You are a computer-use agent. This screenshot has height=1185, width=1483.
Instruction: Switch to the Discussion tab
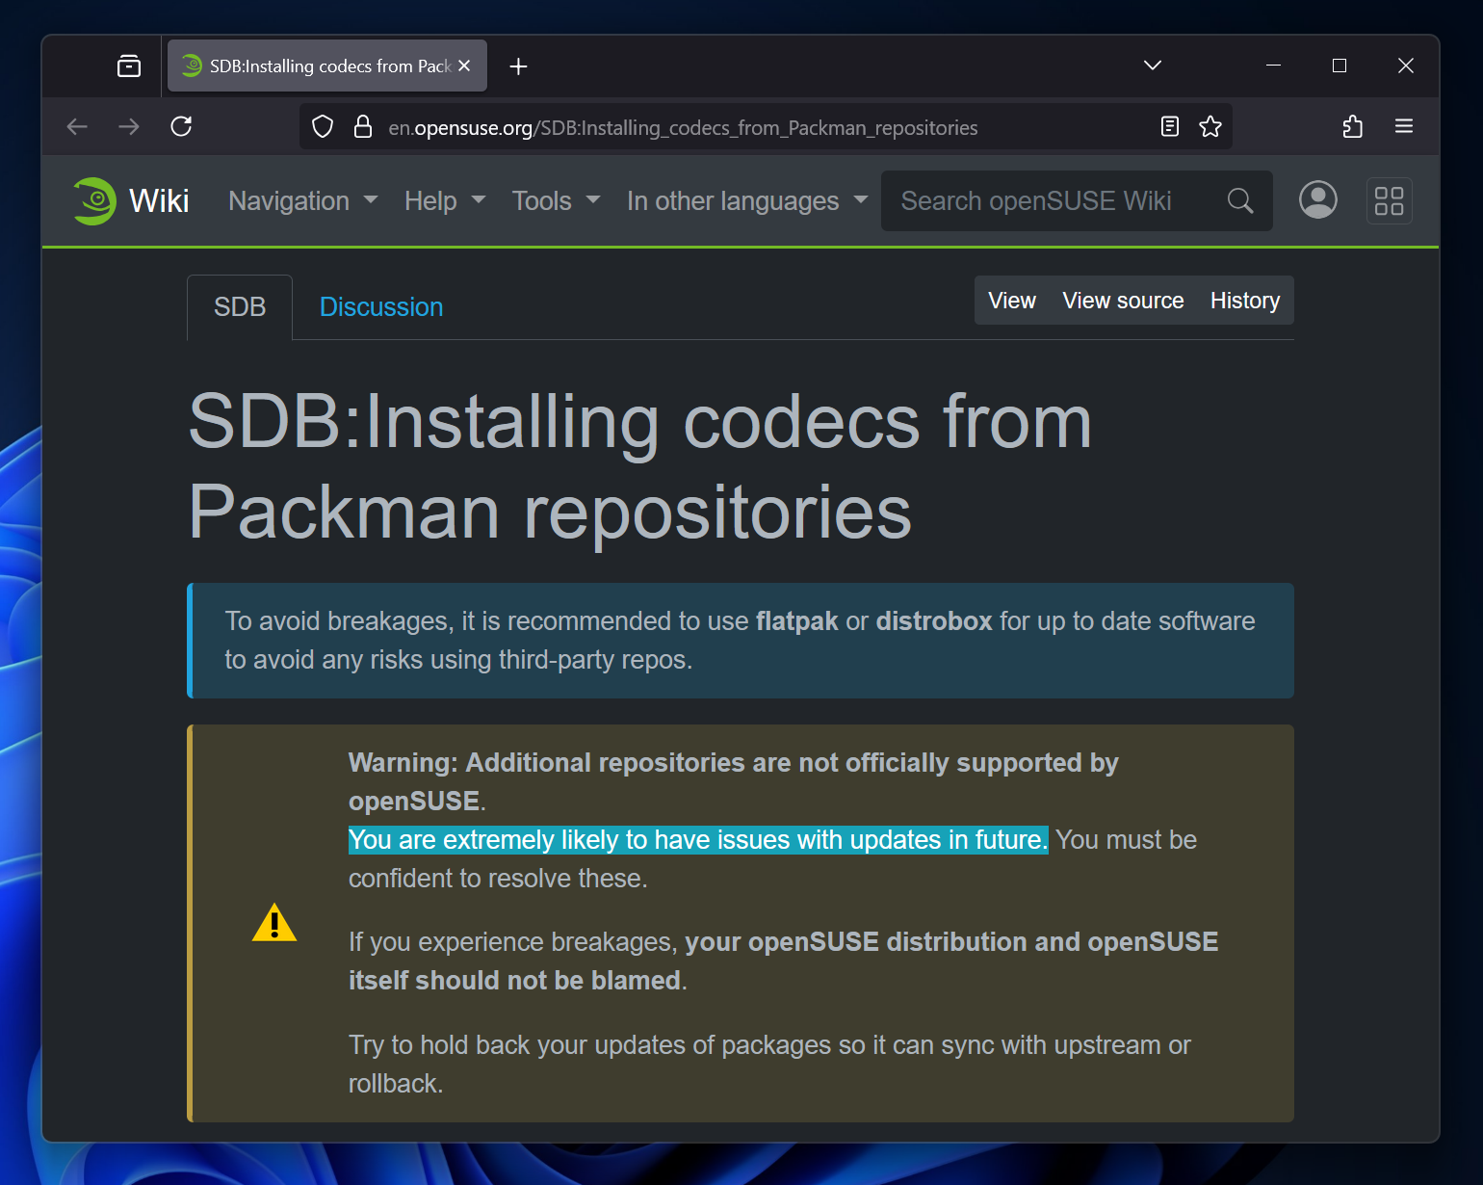(381, 307)
